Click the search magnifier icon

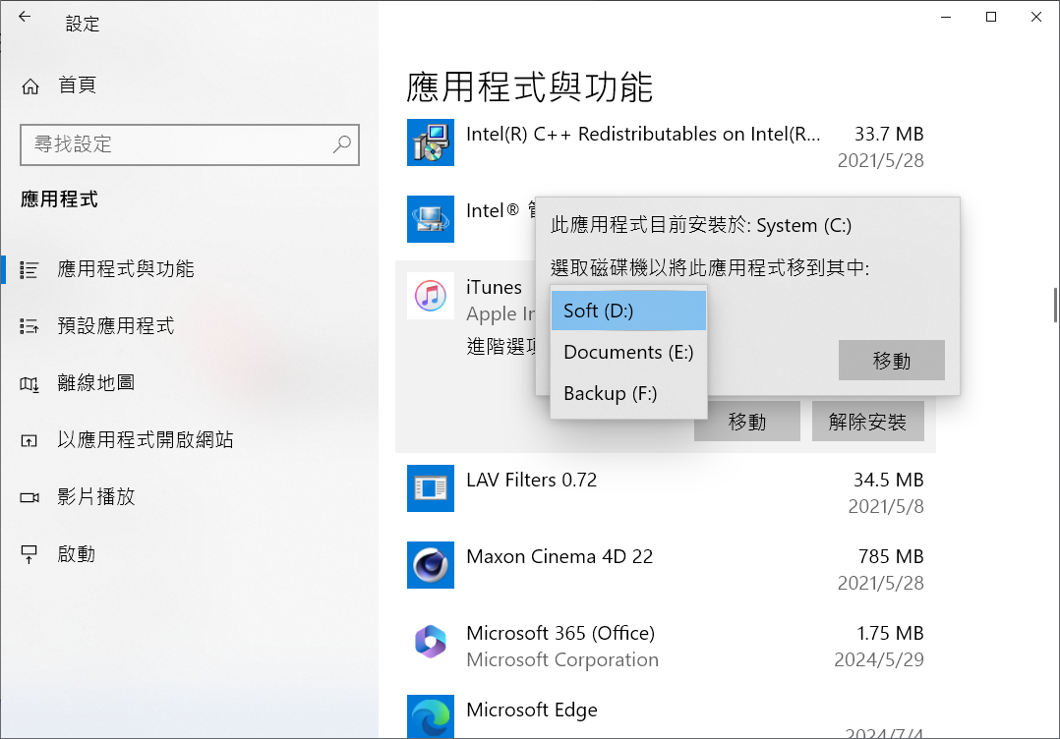pyautogui.click(x=341, y=143)
